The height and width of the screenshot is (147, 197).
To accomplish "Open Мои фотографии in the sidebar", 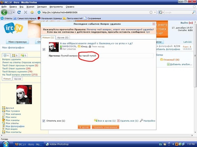I will (13, 126).
